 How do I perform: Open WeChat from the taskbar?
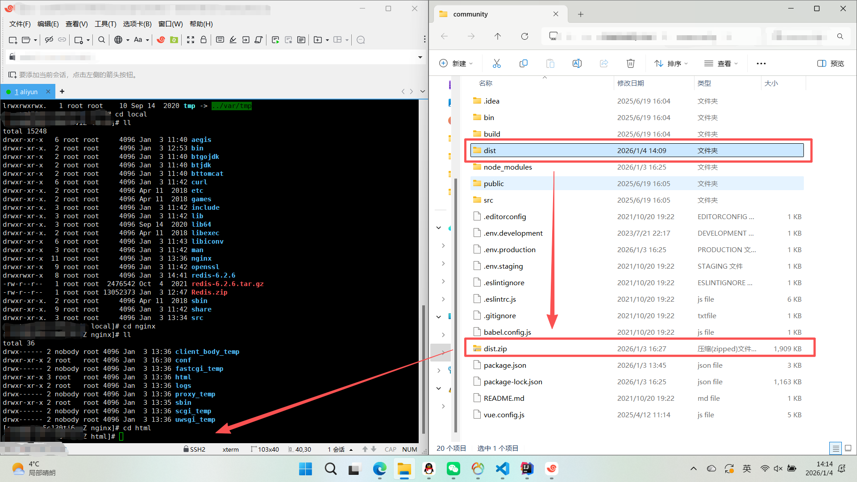pyautogui.click(x=453, y=469)
